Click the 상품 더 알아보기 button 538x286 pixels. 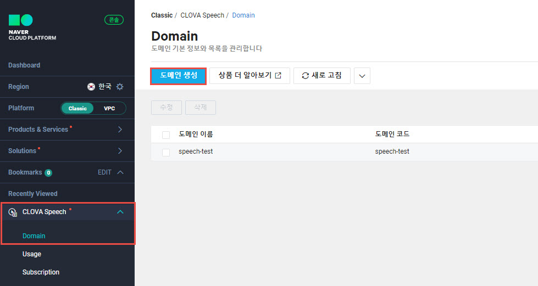249,76
